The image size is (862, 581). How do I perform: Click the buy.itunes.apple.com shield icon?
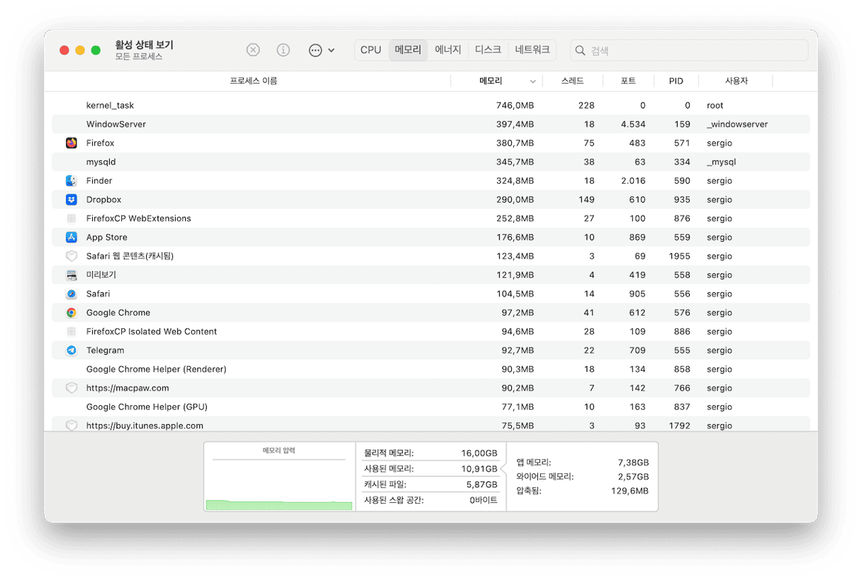pyautogui.click(x=72, y=426)
